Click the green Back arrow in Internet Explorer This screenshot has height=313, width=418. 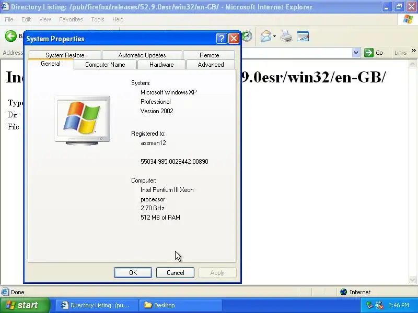point(10,36)
